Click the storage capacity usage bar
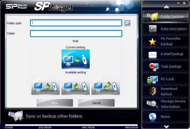The image size is (190, 129). tap(71, 125)
